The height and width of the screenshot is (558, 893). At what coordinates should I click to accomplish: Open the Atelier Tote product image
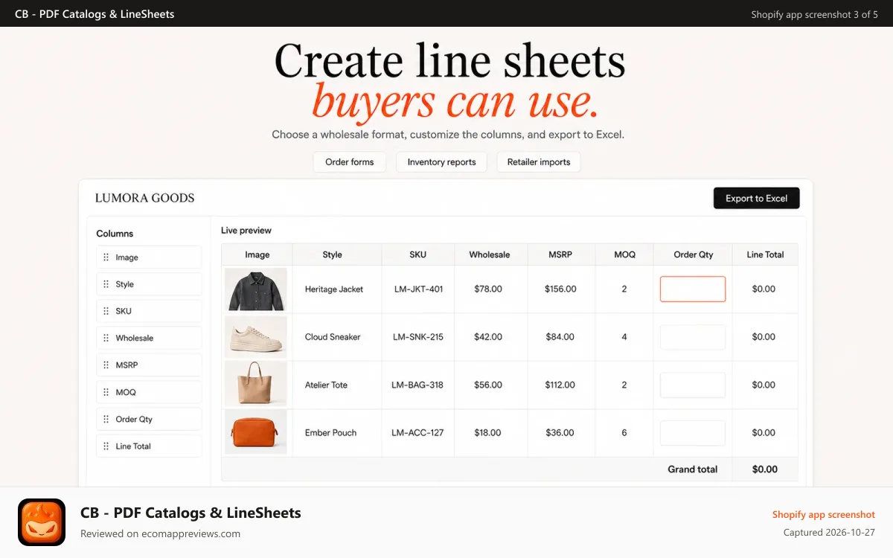pos(256,385)
